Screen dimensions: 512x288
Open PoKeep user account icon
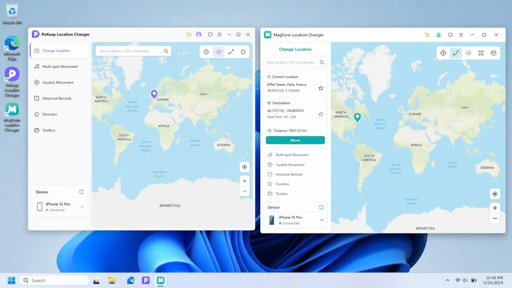tap(199, 35)
